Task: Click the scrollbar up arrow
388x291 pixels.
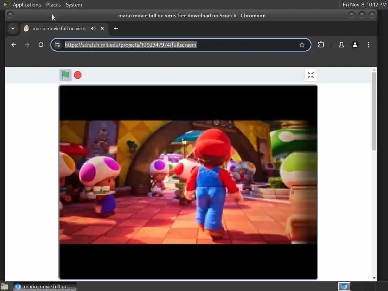Action: tap(374, 70)
